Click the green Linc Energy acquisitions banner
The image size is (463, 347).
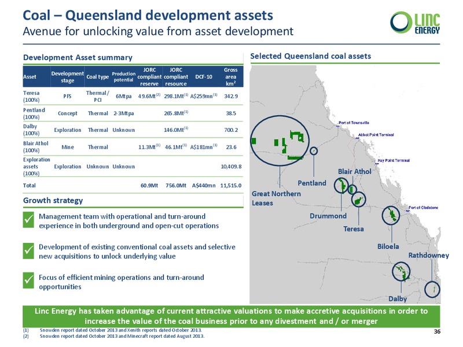tap(231, 316)
